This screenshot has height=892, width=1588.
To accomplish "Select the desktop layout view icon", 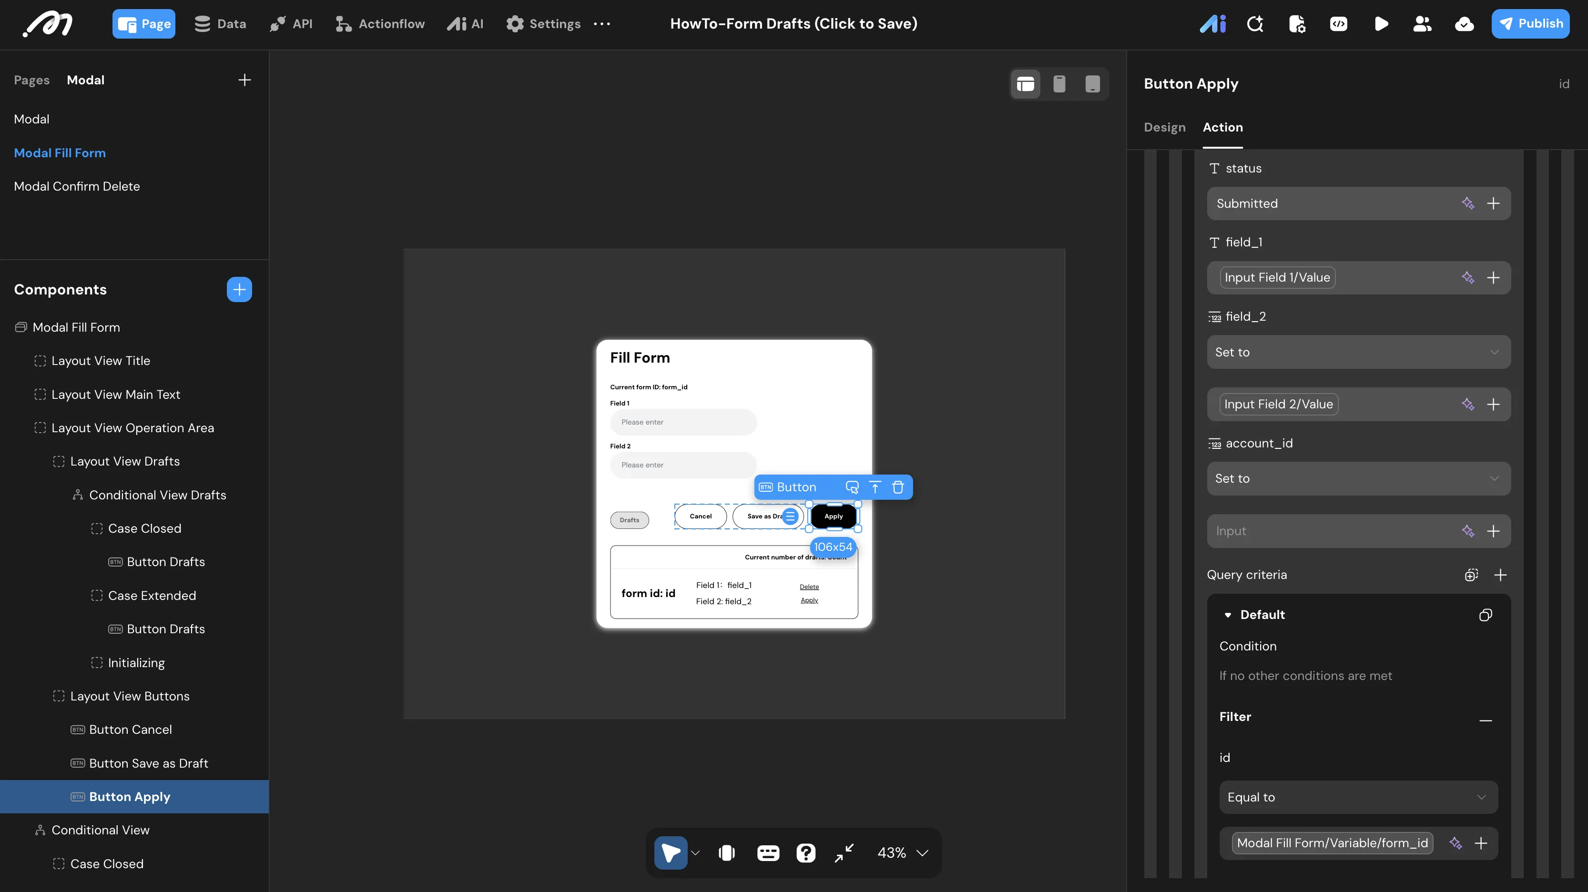I will point(1025,84).
